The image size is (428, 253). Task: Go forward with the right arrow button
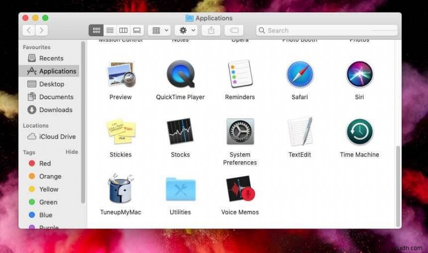[42, 30]
